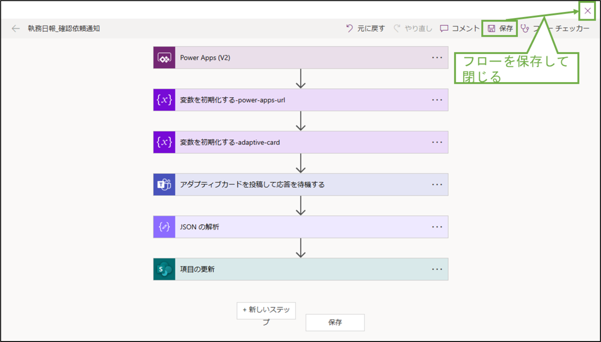Open ellipsis menu of 変数を初期化する-adaptive-card
Viewport: 601px width, 342px height.
coord(437,142)
